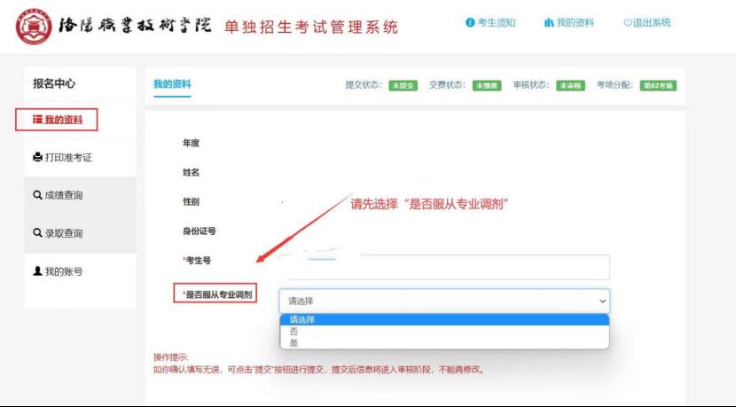Open the 是否服从专业调剂 select box
The image size is (736, 407).
(443, 301)
